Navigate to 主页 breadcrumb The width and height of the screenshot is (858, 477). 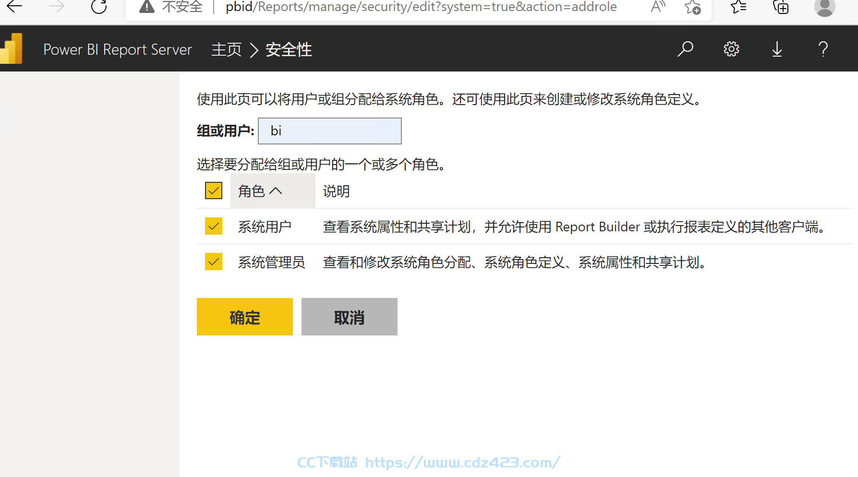pyautogui.click(x=227, y=49)
